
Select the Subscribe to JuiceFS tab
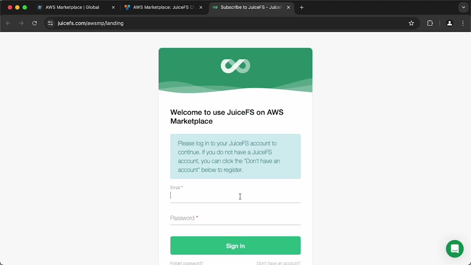(251, 7)
